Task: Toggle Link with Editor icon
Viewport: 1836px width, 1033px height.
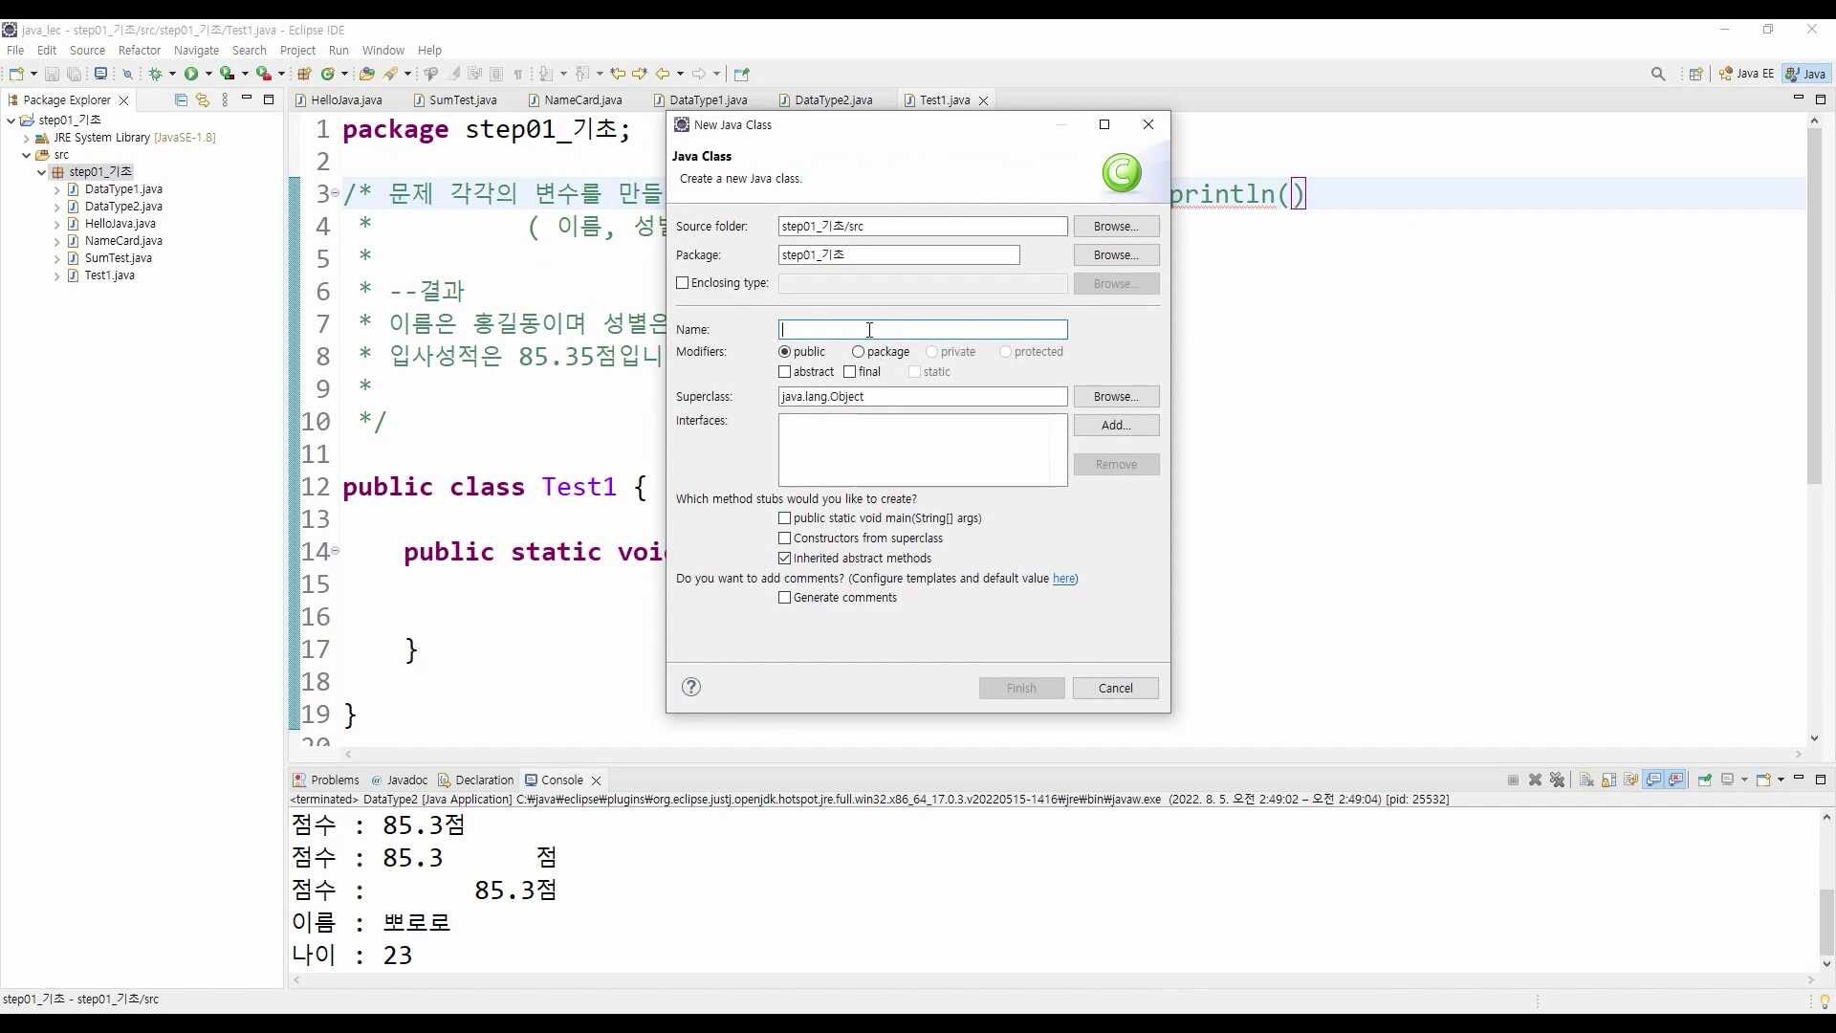Action: click(202, 99)
